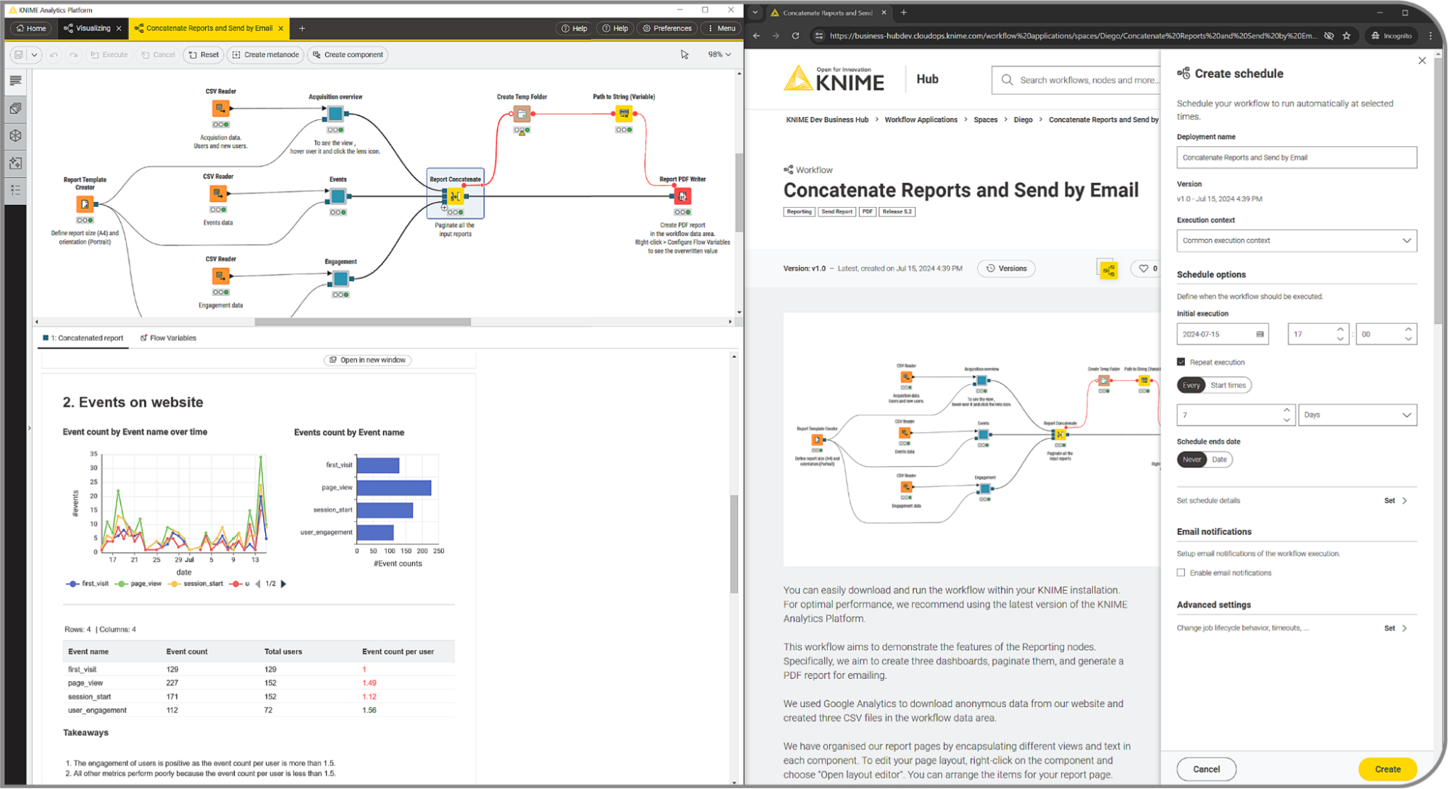1448x789 pixels.
Task: Click the Create button to schedule the workflow
Action: coord(1386,769)
